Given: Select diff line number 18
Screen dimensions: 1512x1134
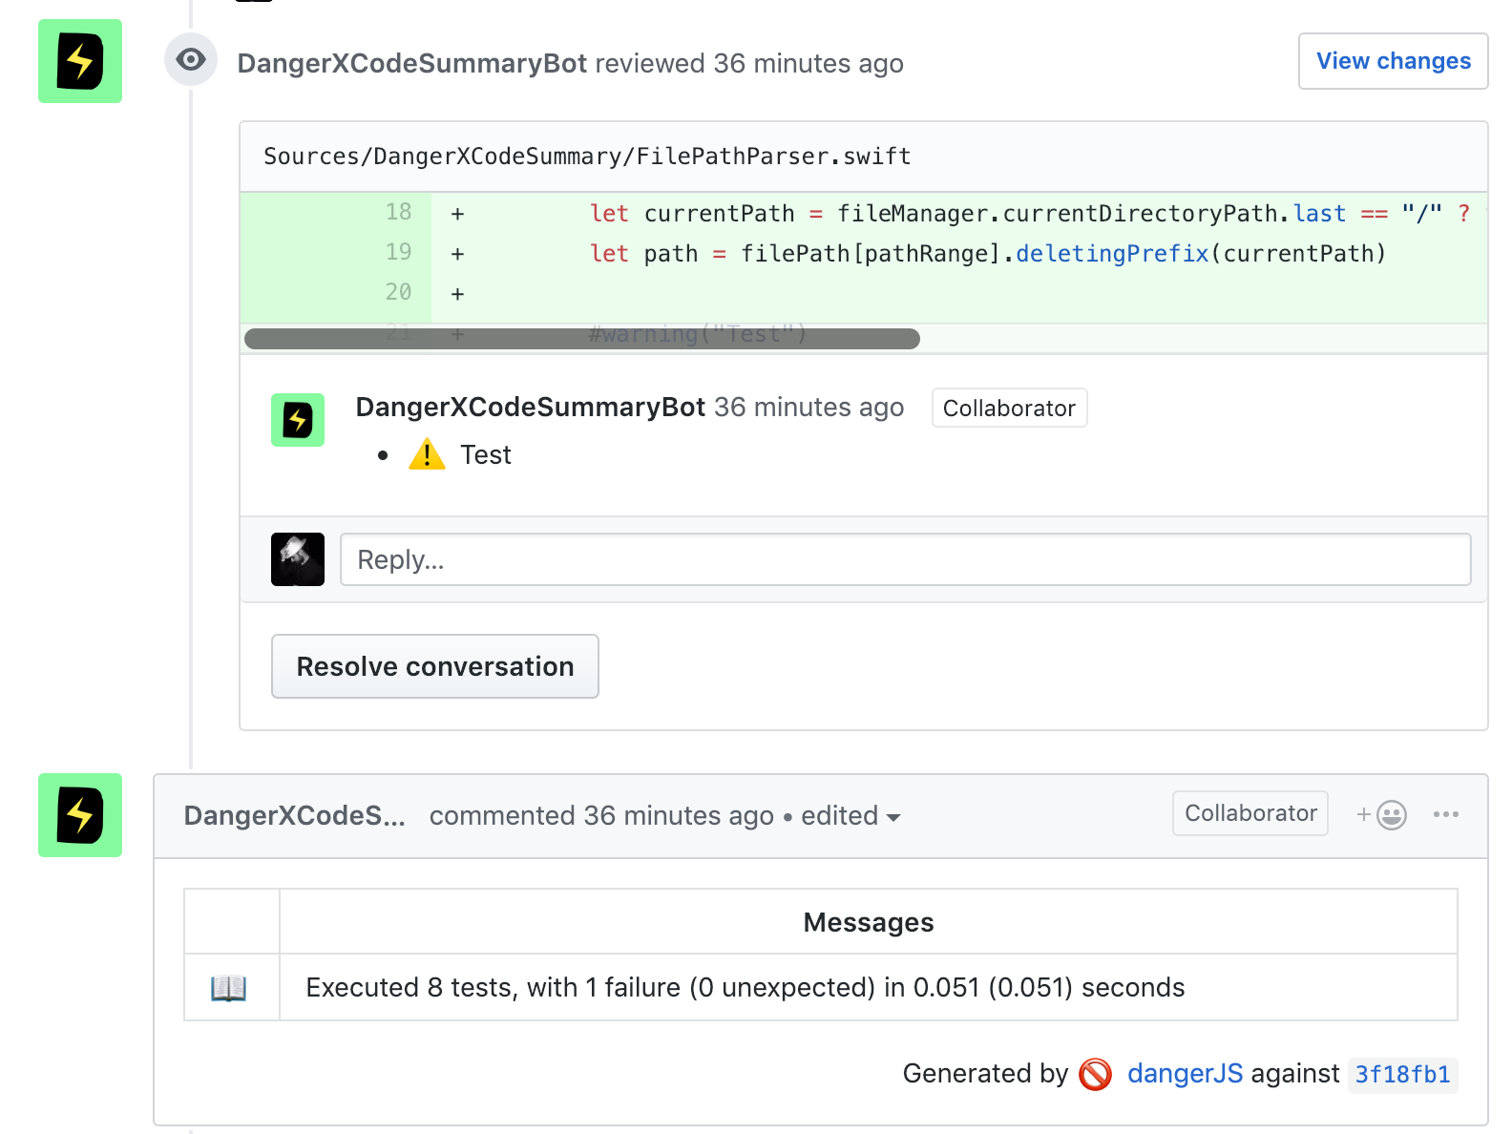Looking at the screenshot, I should point(398,212).
